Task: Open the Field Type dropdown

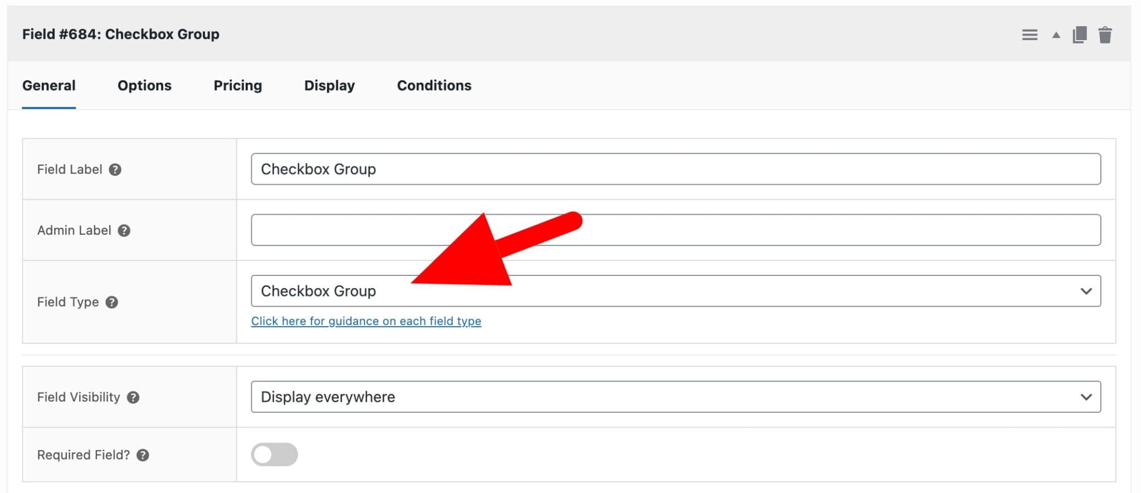Action: pyautogui.click(x=676, y=291)
